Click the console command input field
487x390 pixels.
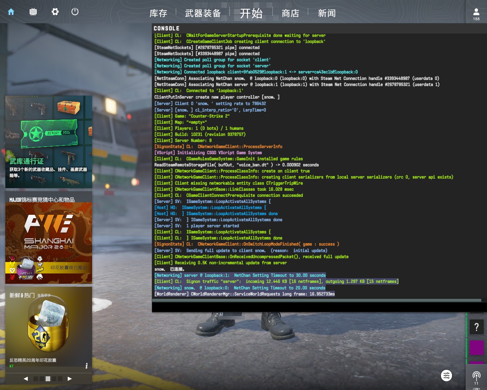(319, 307)
